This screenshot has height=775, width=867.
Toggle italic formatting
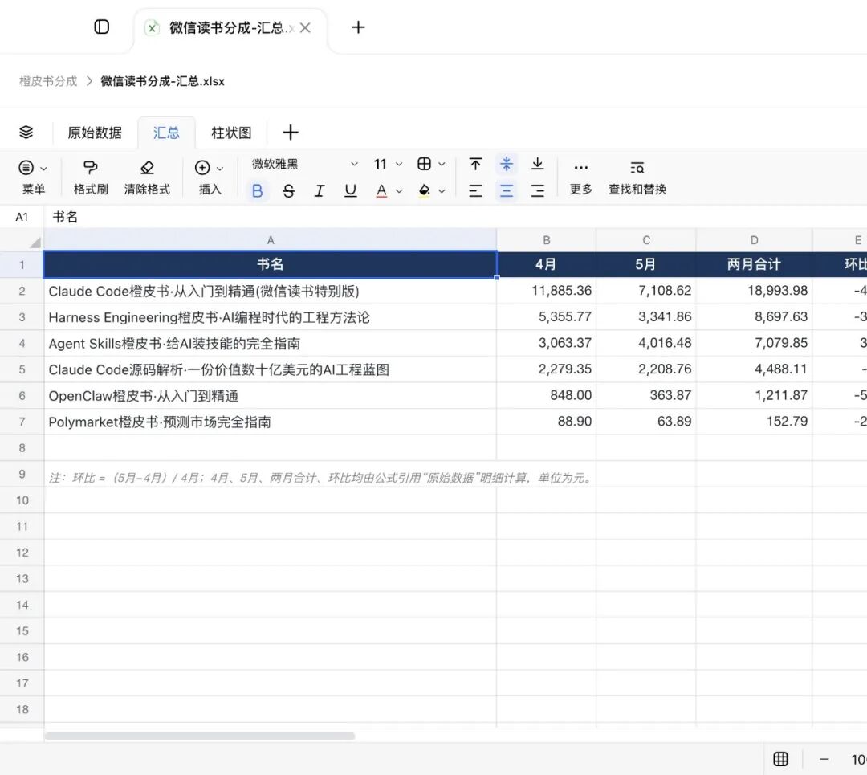(319, 191)
